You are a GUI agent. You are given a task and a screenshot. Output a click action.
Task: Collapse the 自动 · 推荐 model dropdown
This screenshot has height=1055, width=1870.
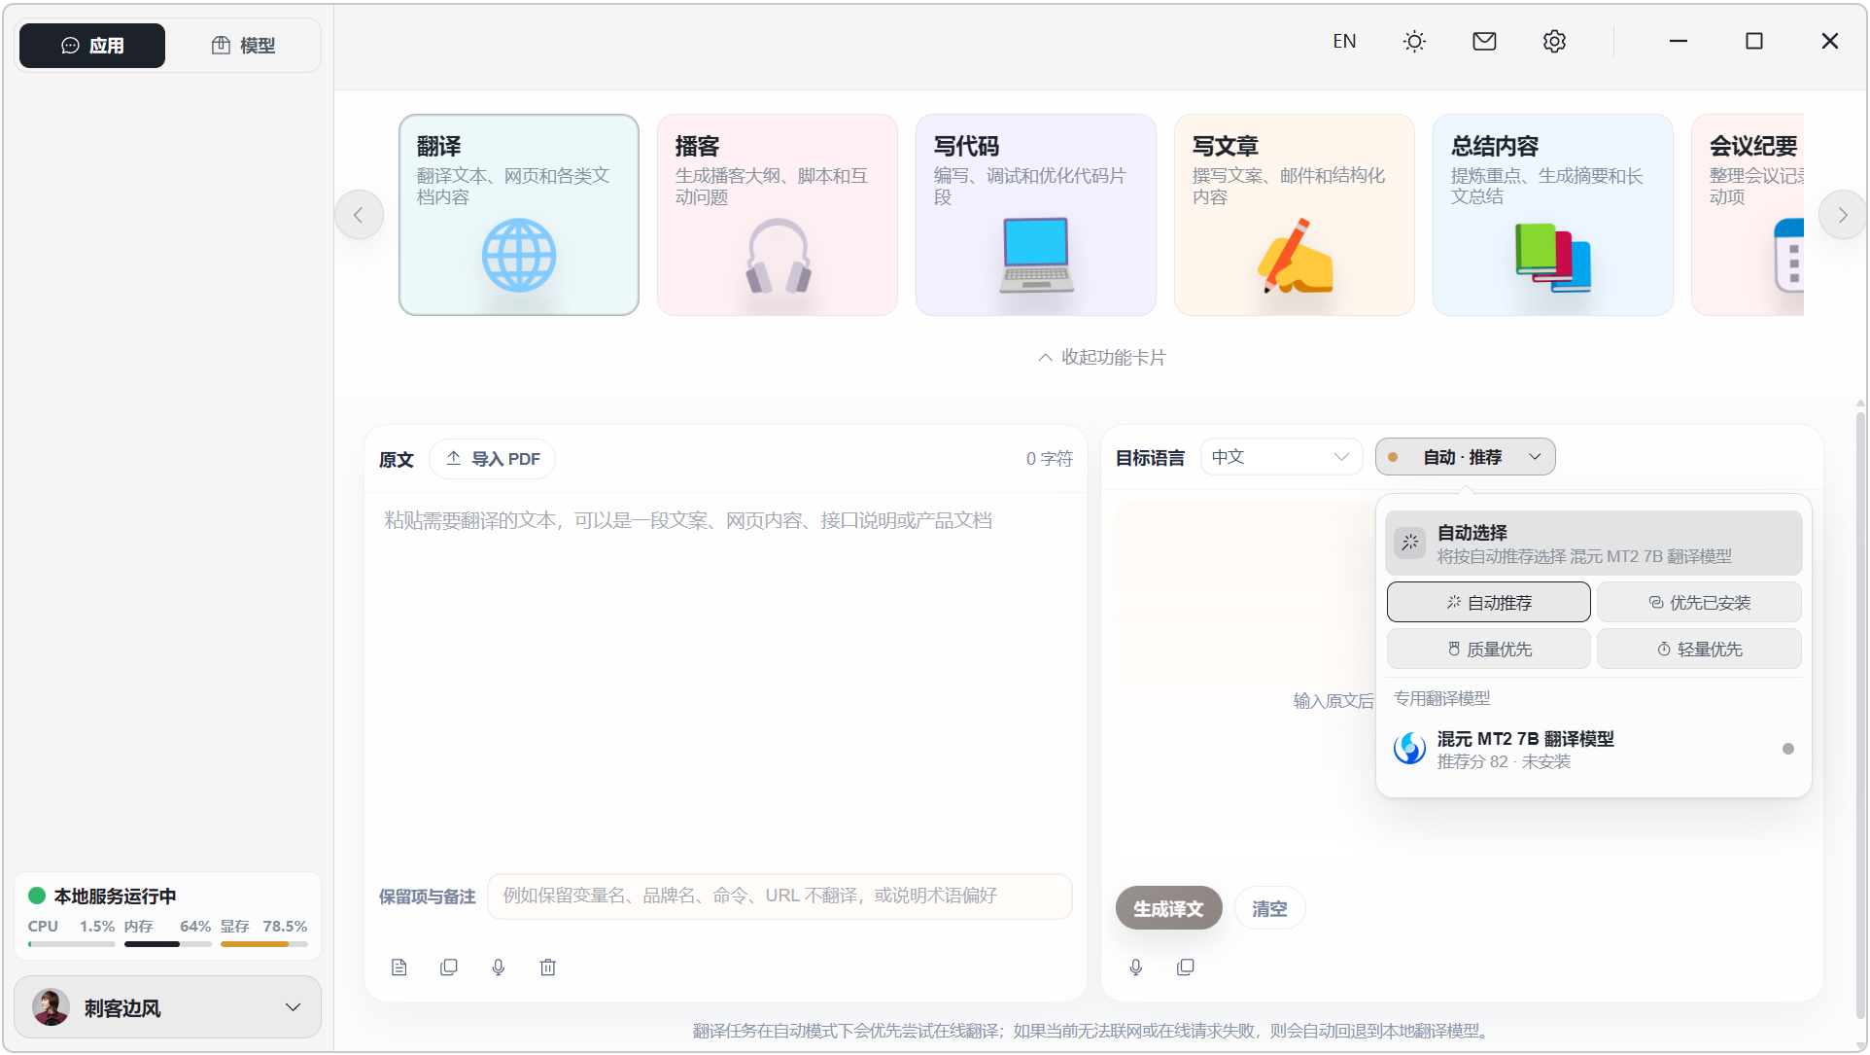tap(1465, 457)
